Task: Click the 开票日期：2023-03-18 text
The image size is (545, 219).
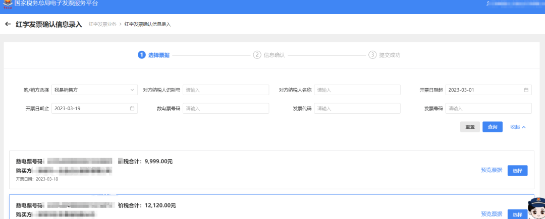Action: point(37,179)
